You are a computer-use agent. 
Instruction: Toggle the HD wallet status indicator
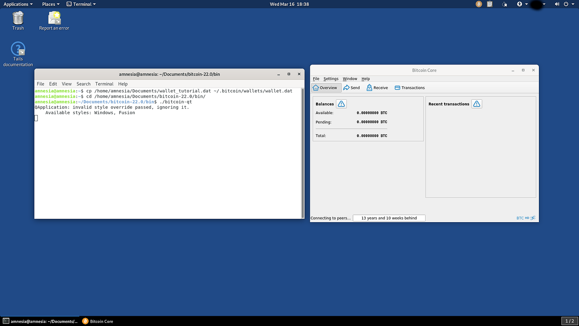coord(527,218)
